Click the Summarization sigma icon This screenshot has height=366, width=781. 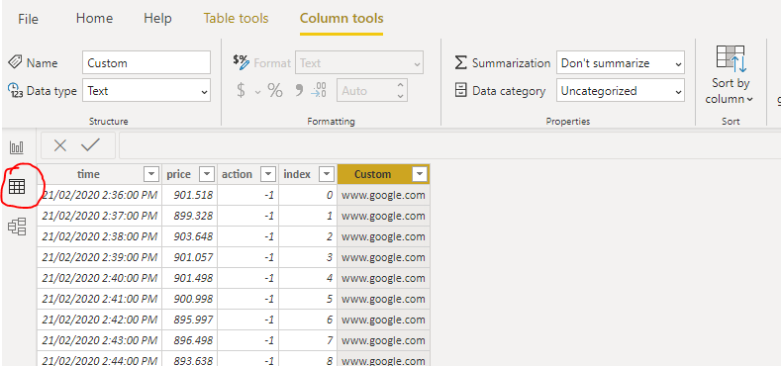tap(461, 62)
